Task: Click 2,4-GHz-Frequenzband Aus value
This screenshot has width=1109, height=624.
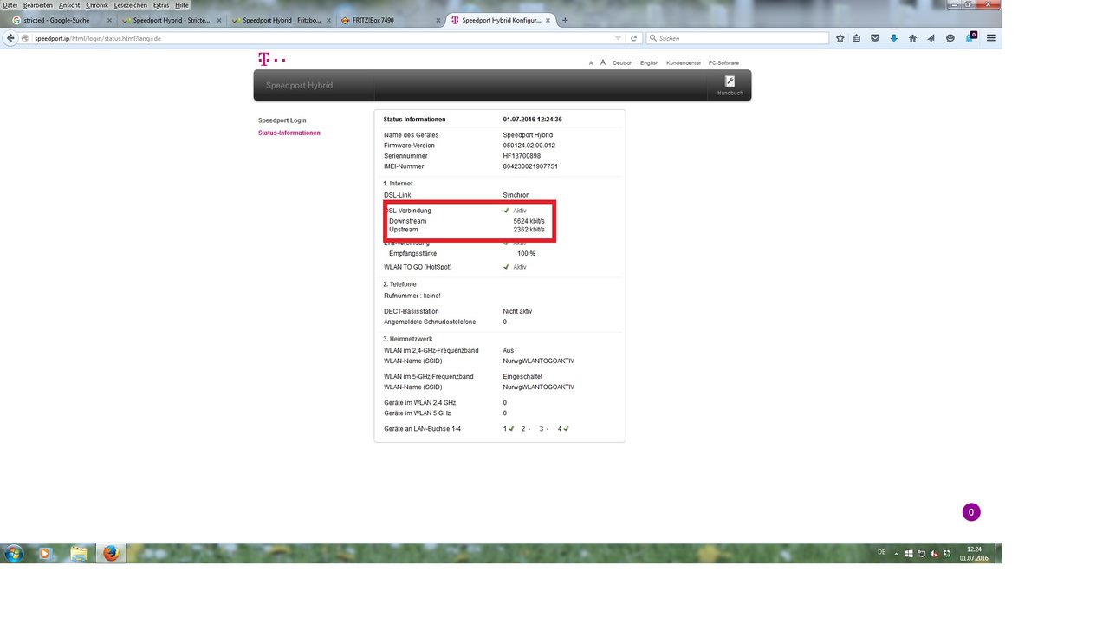Action: pyautogui.click(x=509, y=351)
